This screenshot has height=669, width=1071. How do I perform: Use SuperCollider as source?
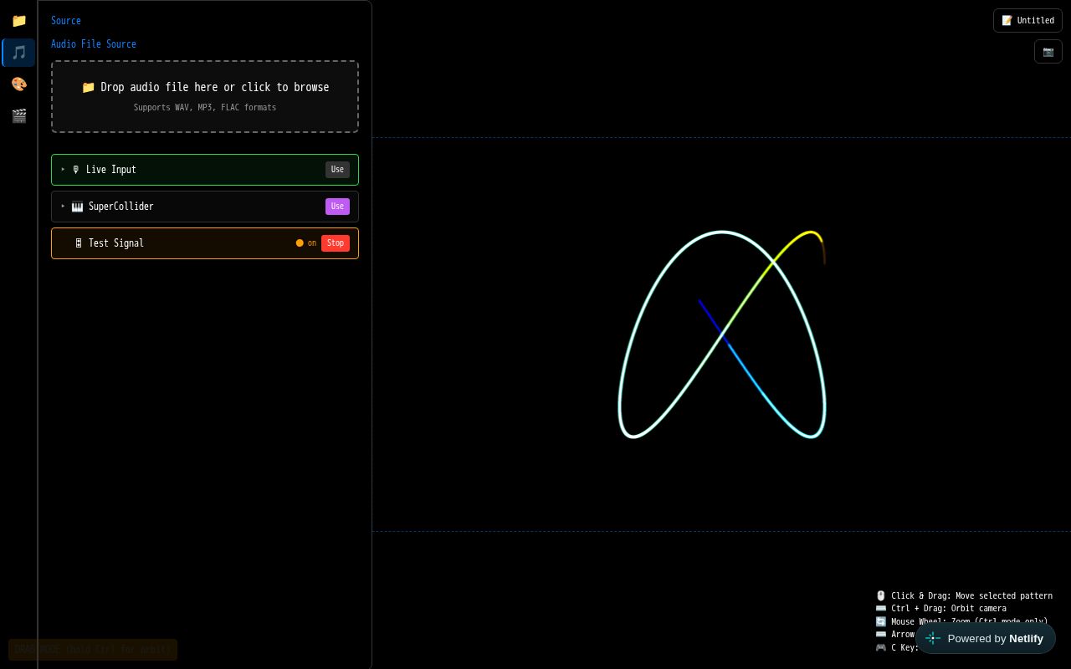coord(337,206)
